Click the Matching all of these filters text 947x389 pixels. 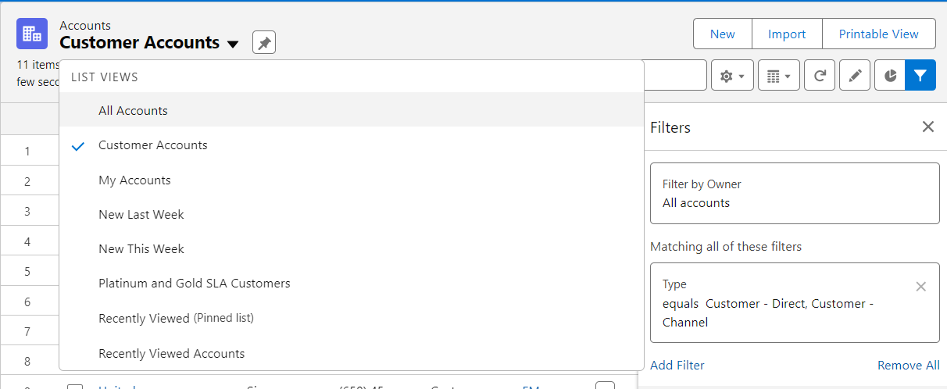coord(726,246)
